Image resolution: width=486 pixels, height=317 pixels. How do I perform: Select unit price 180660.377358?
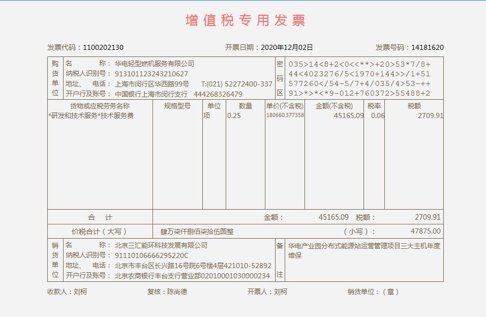[x=285, y=116]
